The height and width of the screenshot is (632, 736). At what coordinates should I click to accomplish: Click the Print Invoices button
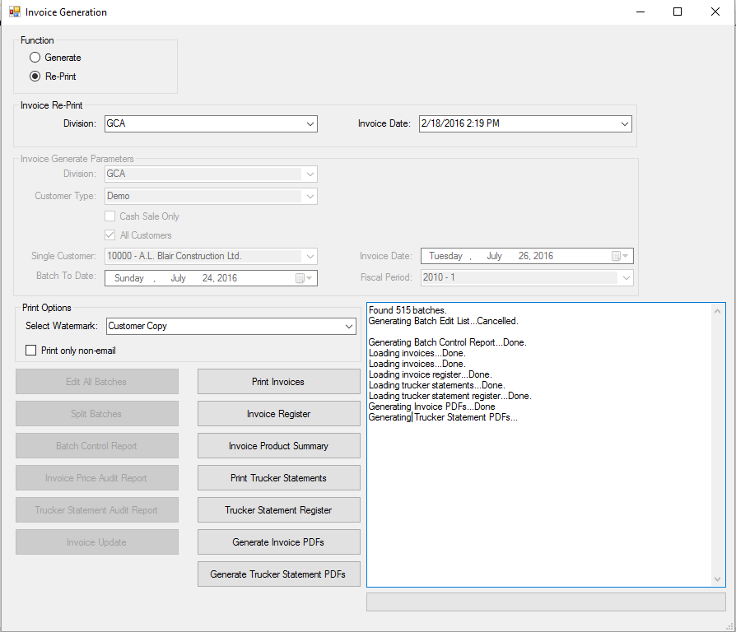(x=279, y=382)
